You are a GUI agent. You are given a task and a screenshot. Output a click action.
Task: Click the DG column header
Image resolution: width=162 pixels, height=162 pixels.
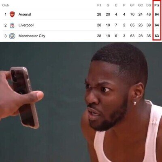149,5
